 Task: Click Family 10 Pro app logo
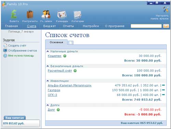(x=4, y=4)
